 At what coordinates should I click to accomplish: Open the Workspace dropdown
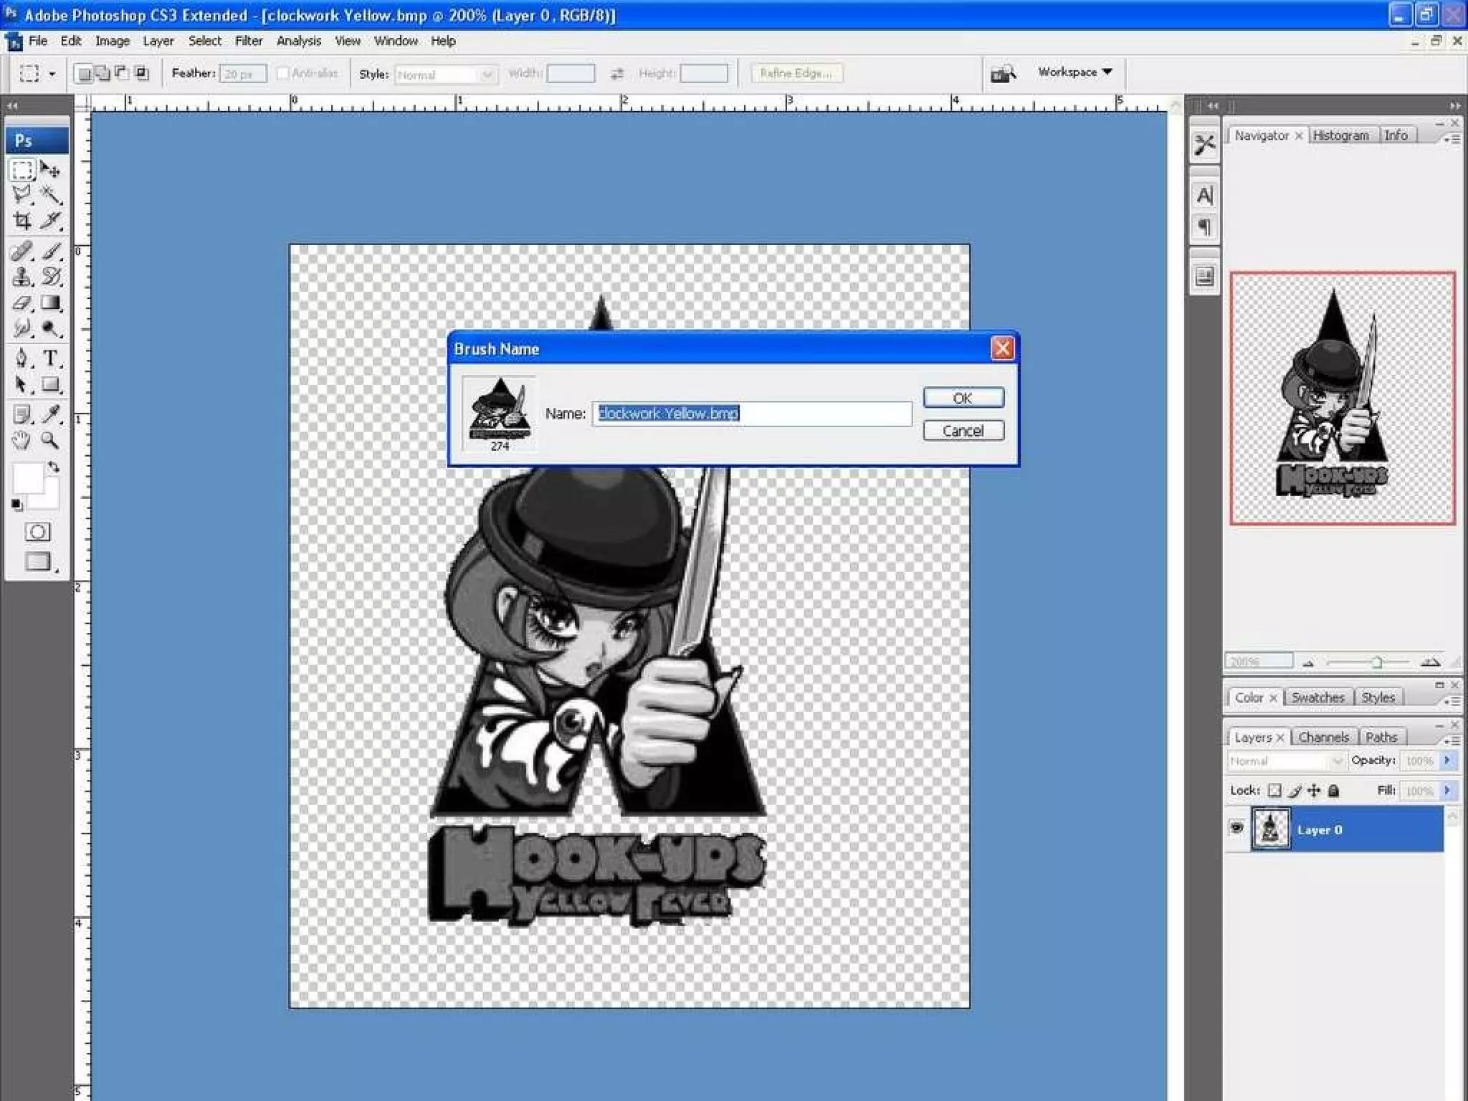1074,72
